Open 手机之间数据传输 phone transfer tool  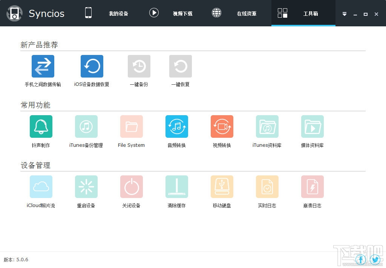(43, 66)
